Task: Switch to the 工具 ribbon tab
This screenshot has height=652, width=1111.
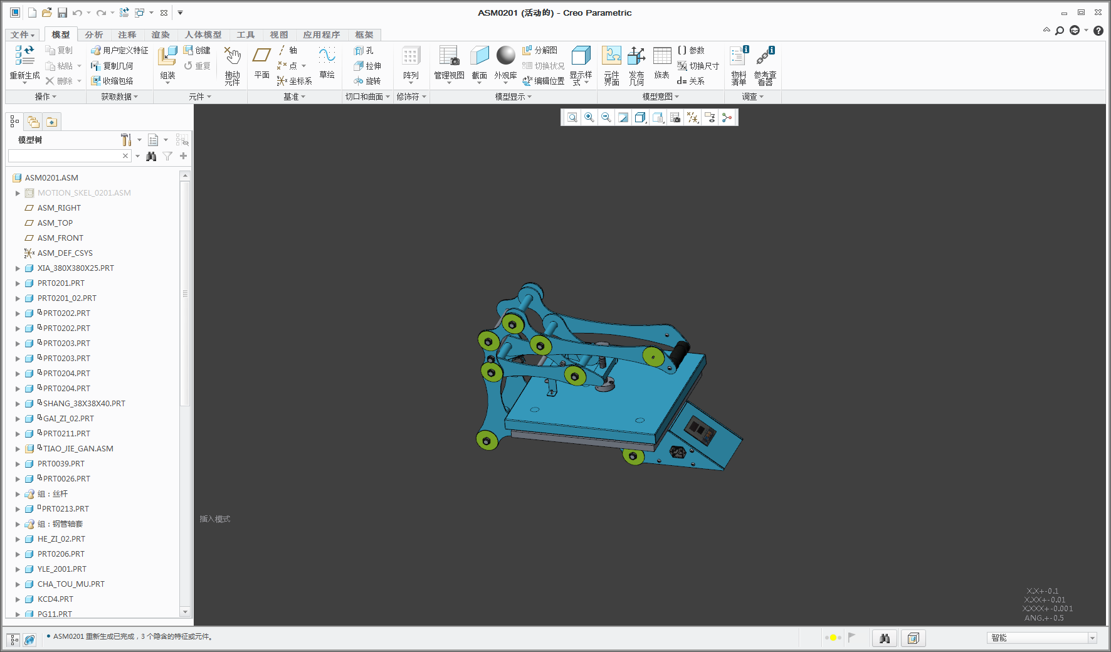Action: [x=246, y=35]
